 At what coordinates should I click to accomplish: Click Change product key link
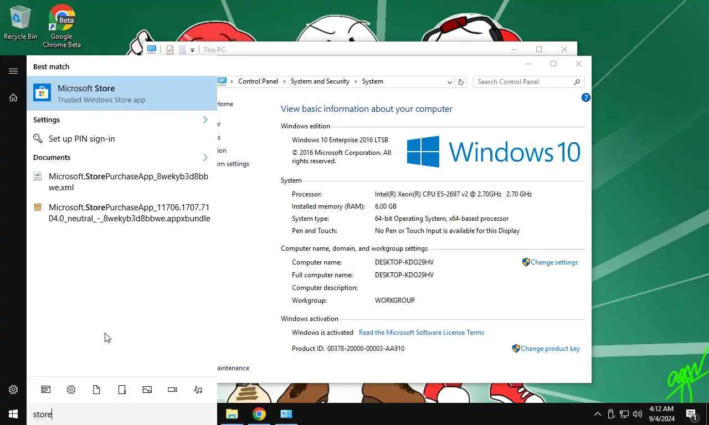click(x=550, y=349)
